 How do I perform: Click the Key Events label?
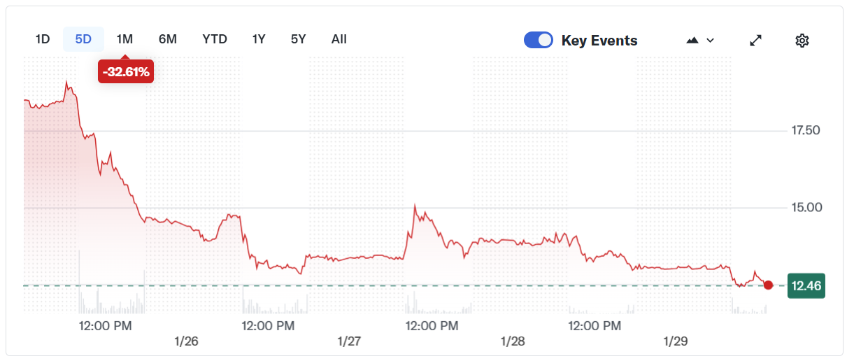click(x=599, y=41)
